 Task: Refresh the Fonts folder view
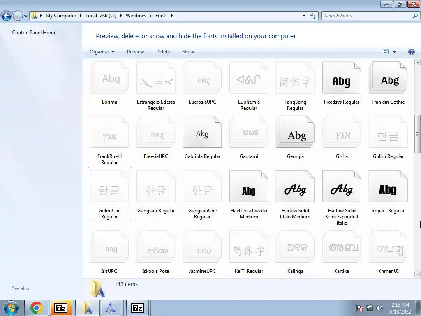click(313, 16)
